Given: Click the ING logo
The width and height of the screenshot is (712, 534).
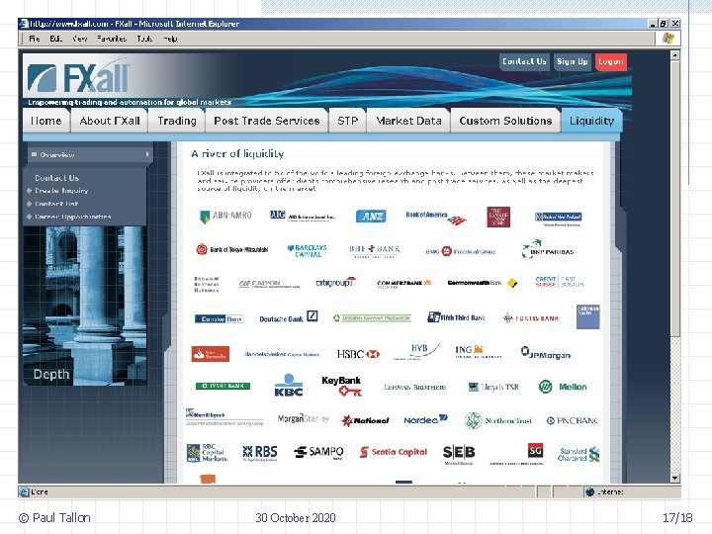Looking at the screenshot, I should (478, 351).
